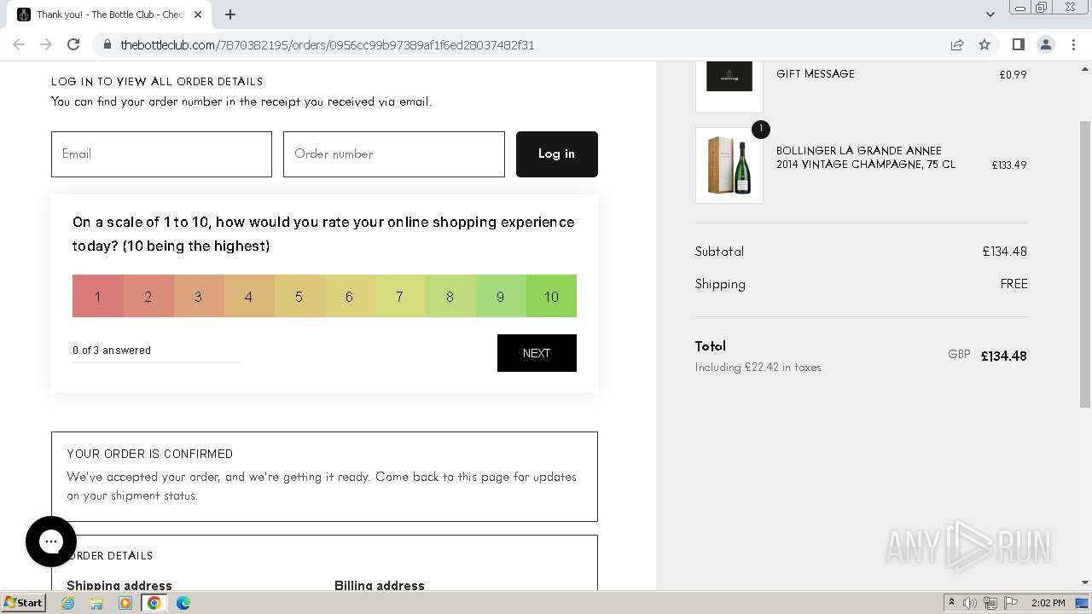
Task: Open the Windows Start menu
Action: [x=24, y=602]
